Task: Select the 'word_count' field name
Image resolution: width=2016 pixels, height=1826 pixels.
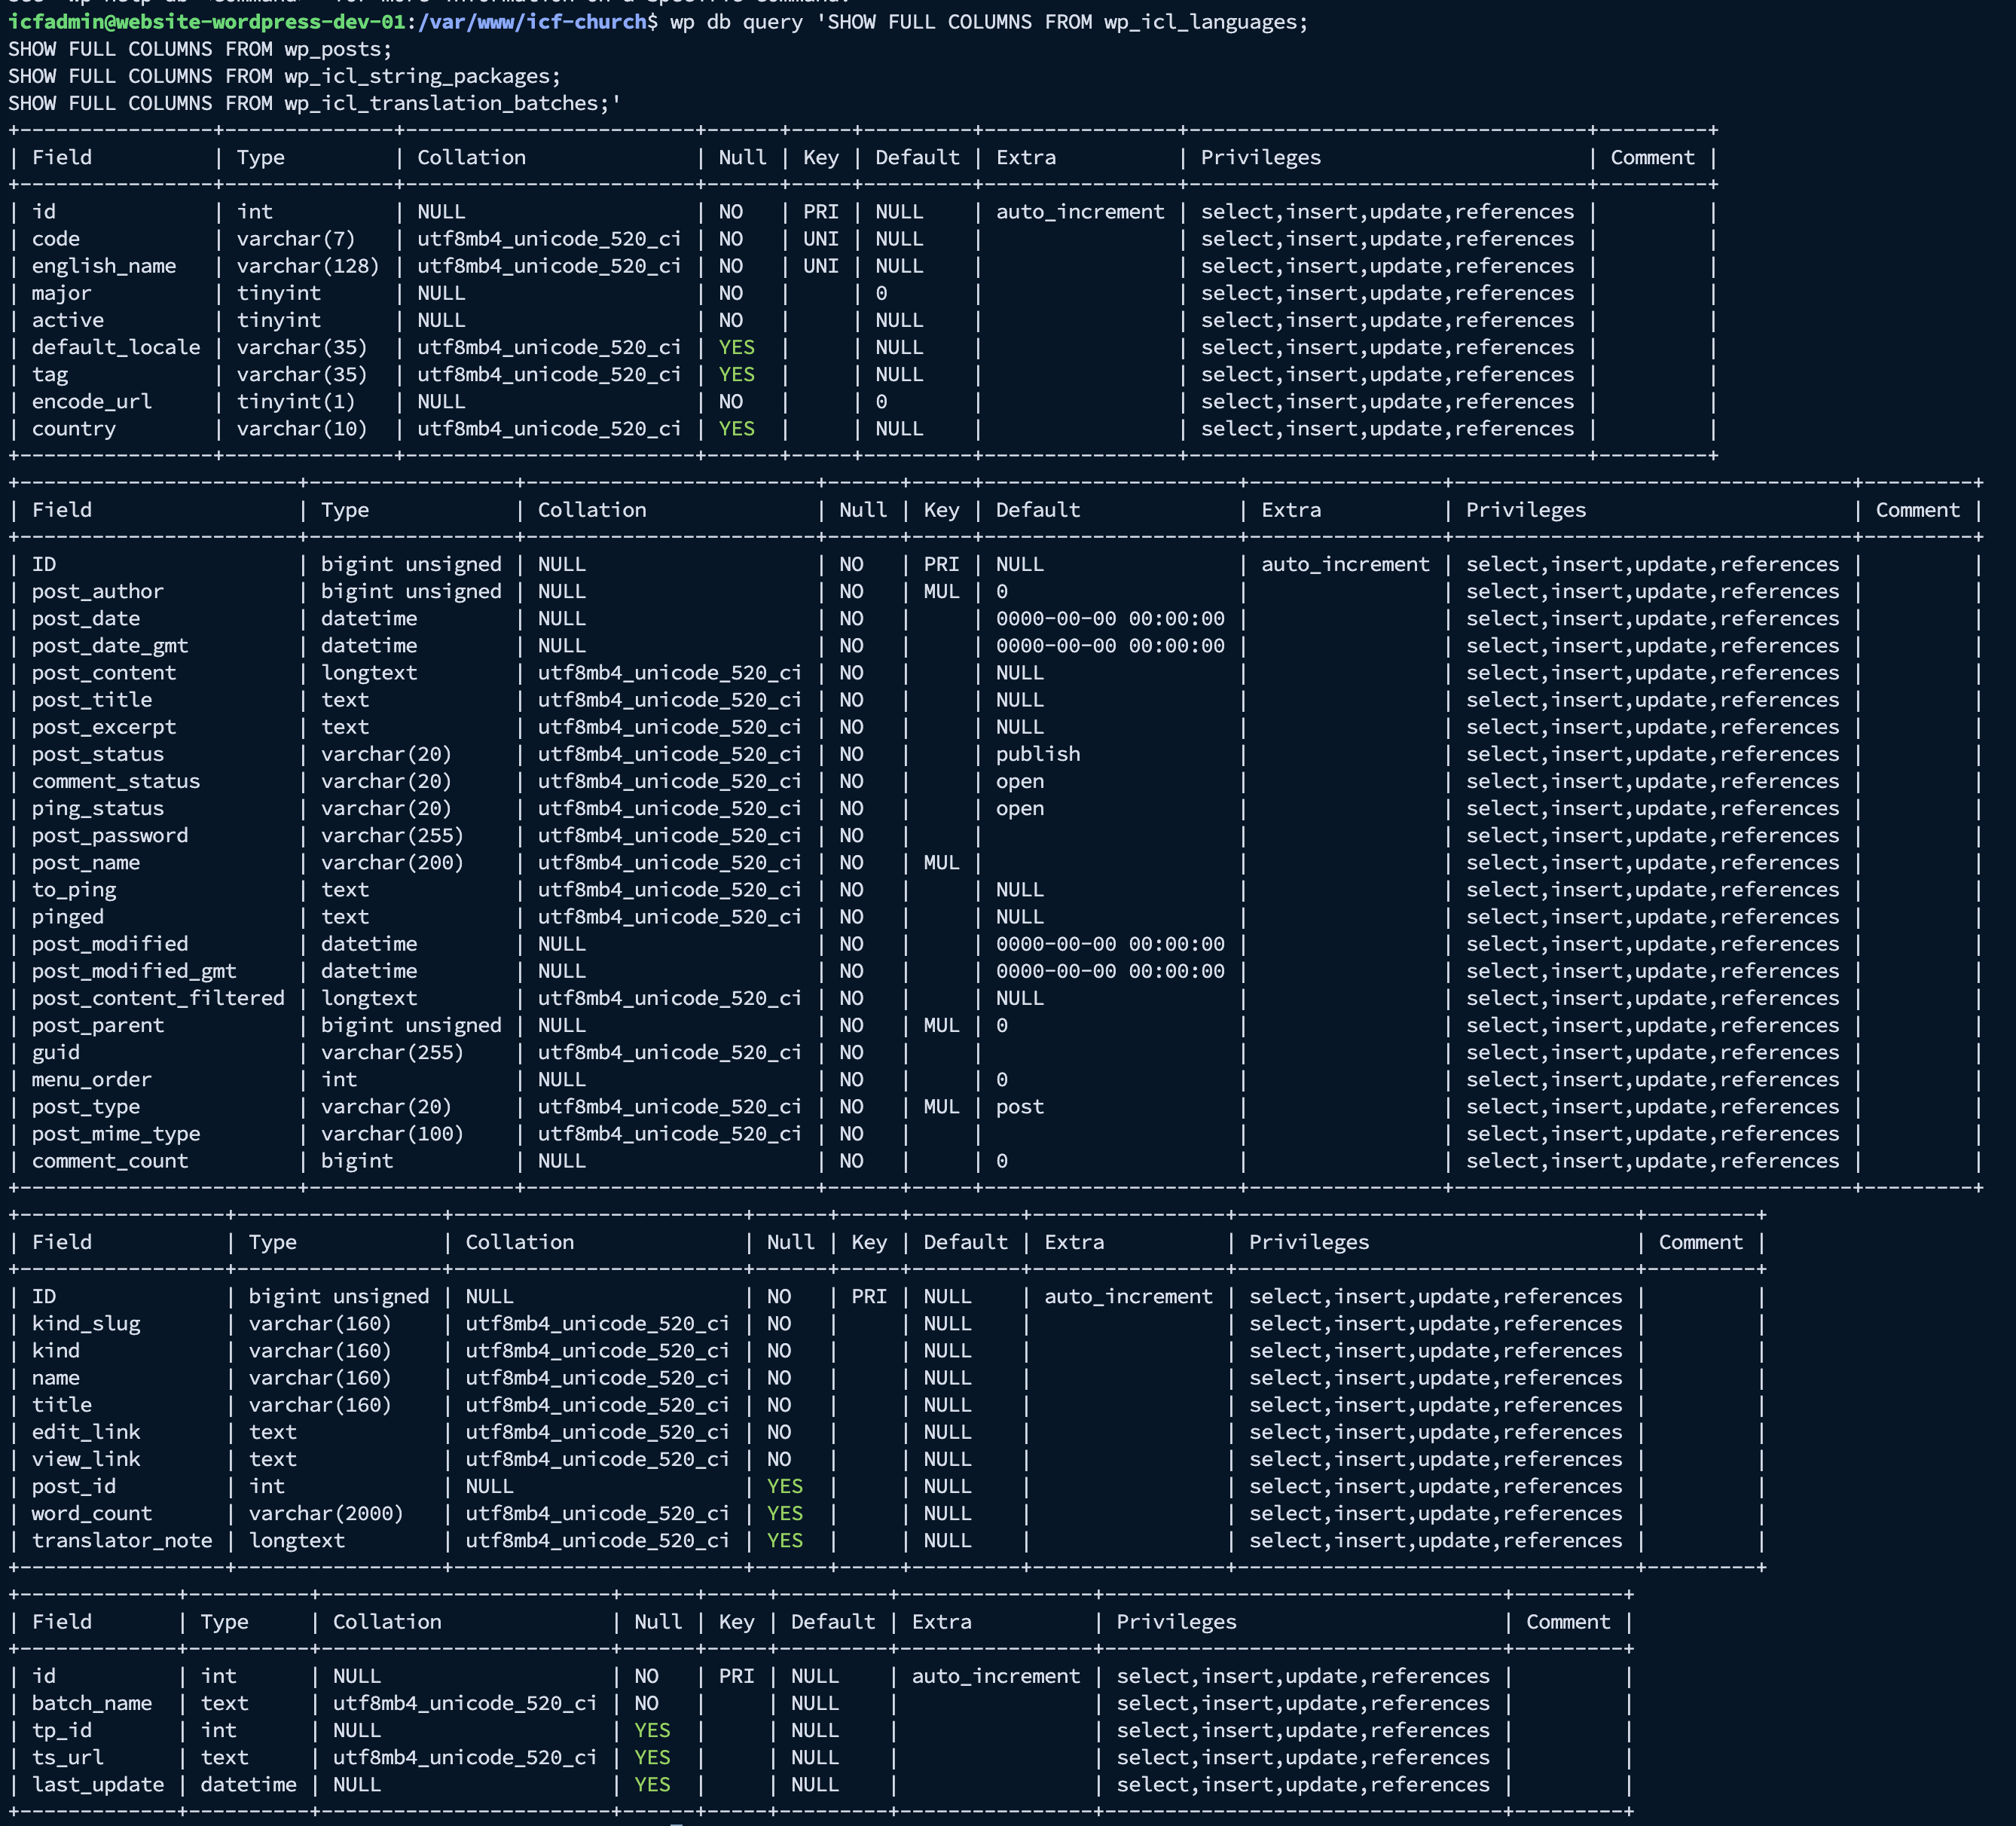Action: [92, 1513]
